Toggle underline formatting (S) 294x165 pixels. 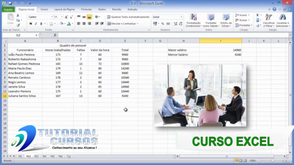(41, 23)
